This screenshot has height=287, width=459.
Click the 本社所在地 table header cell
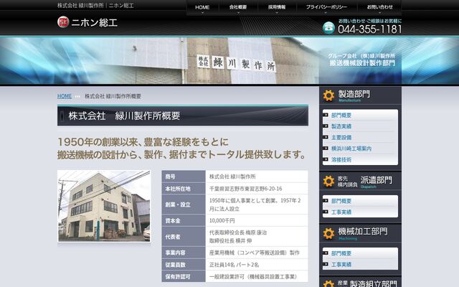[x=184, y=189]
